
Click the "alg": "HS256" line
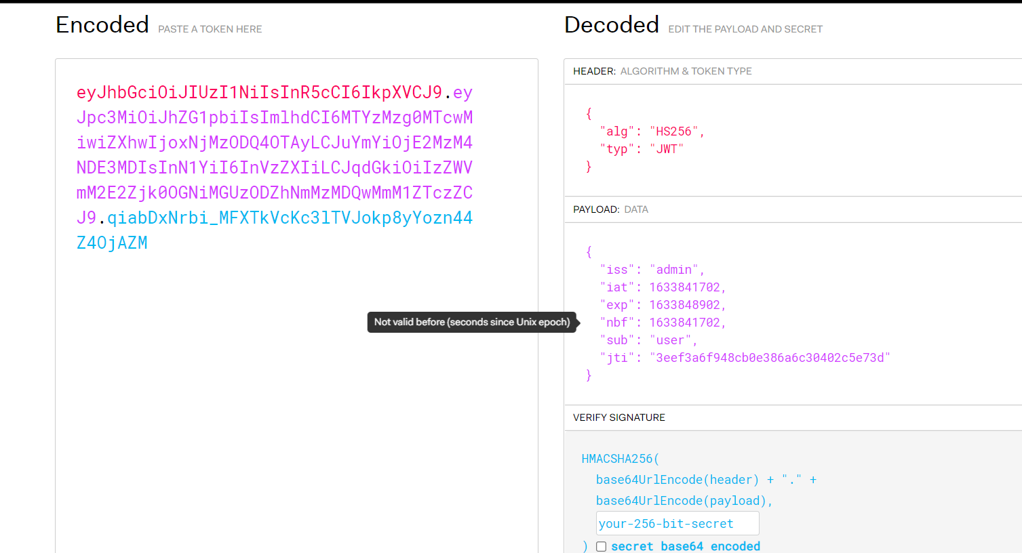point(652,131)
